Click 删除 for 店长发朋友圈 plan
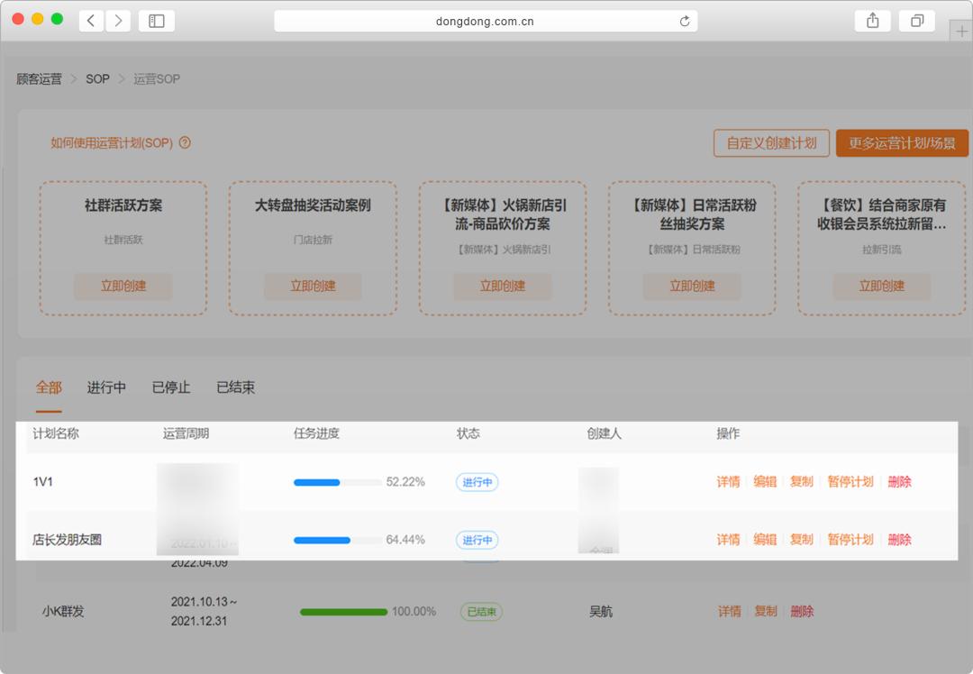973x674 pixels. [x=899, y=540]
